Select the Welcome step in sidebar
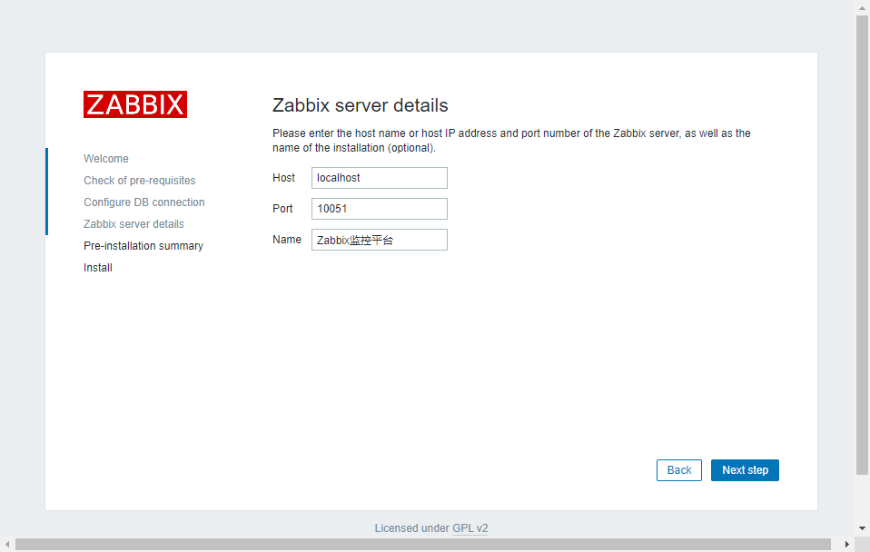 [x=106, y=159]
